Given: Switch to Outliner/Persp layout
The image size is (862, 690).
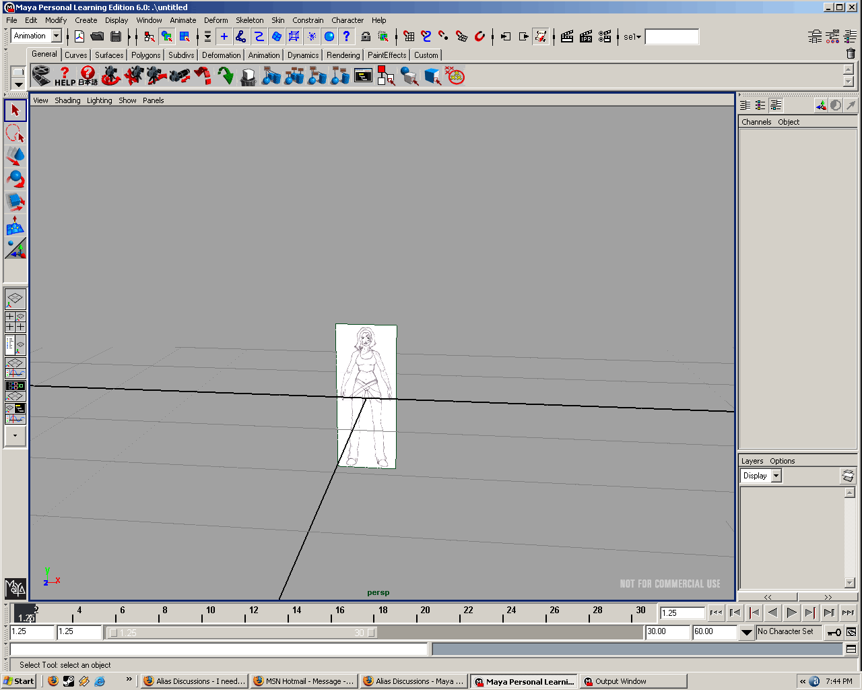Looking at the screenshot, I should click(x=15, y=345).
